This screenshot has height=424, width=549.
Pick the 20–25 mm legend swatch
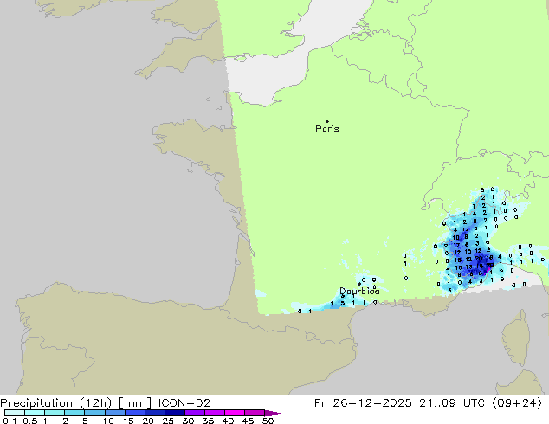(x=154, y=413)
